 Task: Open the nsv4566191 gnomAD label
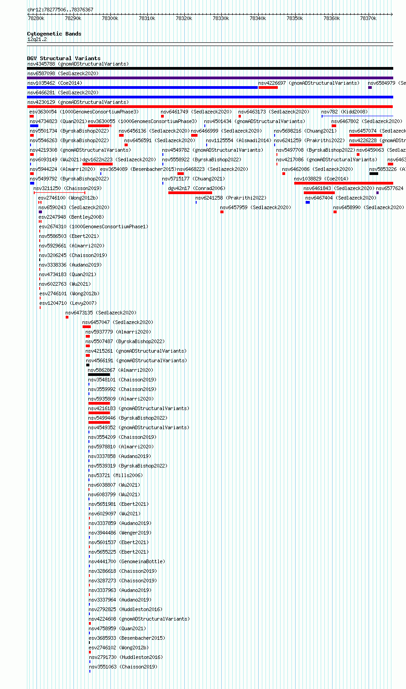pos(136,360)
